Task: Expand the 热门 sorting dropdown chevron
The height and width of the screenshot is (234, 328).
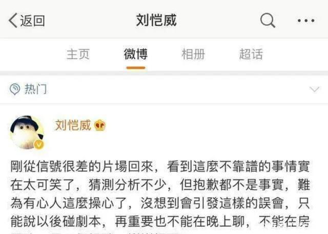Action: click(x=314, y=89)
